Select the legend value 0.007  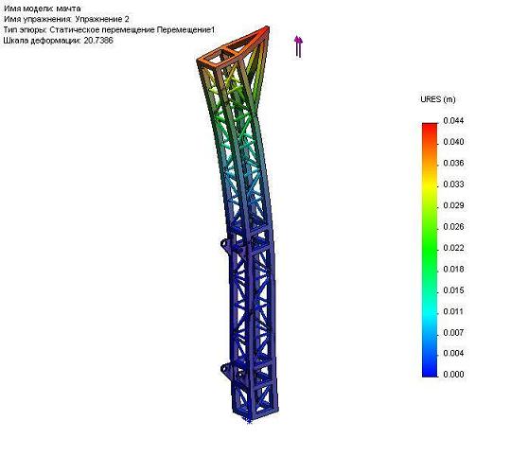click(453, 333)
